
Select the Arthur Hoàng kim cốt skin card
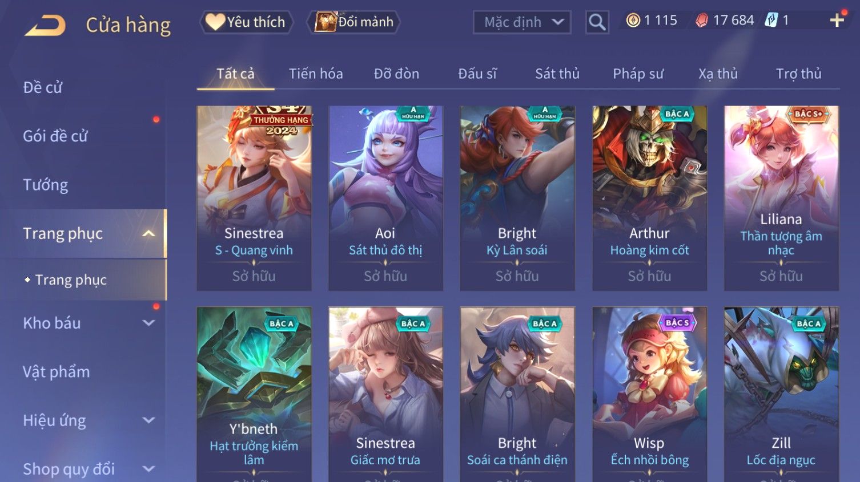(x=649, y=199)
